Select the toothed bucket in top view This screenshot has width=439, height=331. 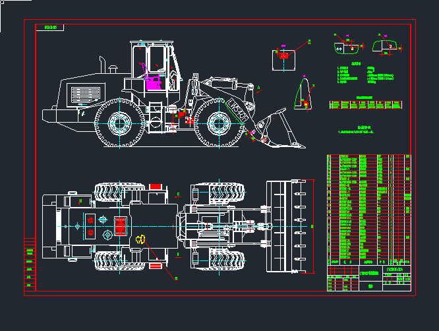point(289,226)
